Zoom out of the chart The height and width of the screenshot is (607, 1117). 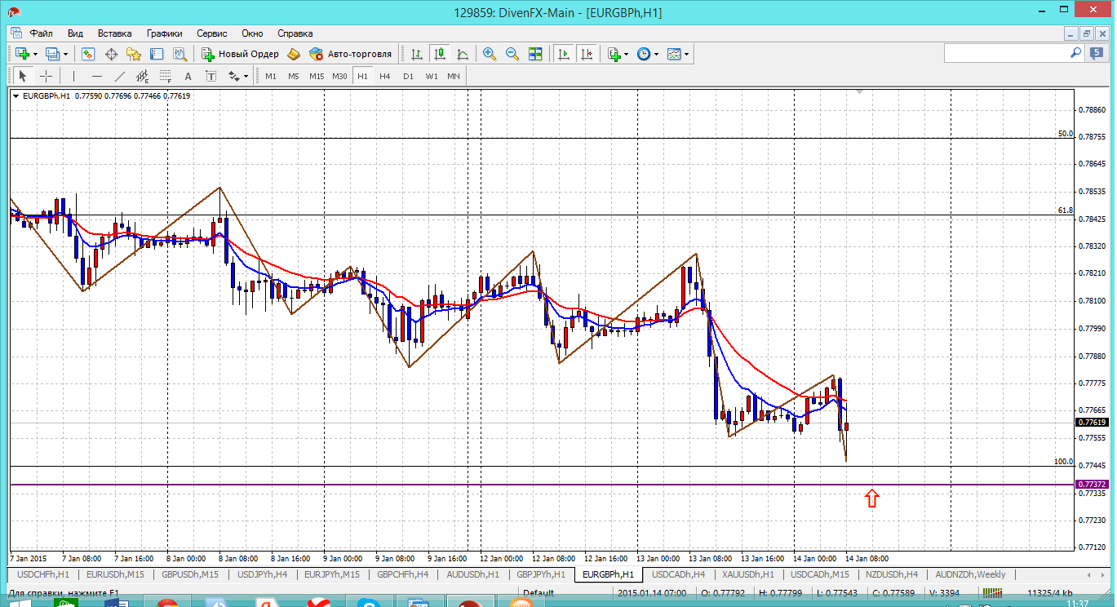(x=512, y=54)
